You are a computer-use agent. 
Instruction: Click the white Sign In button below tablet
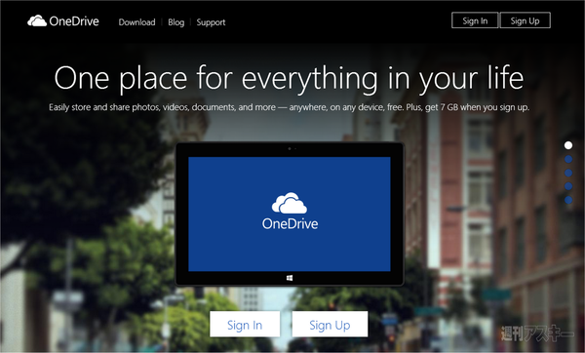click(x=245, y=325)
